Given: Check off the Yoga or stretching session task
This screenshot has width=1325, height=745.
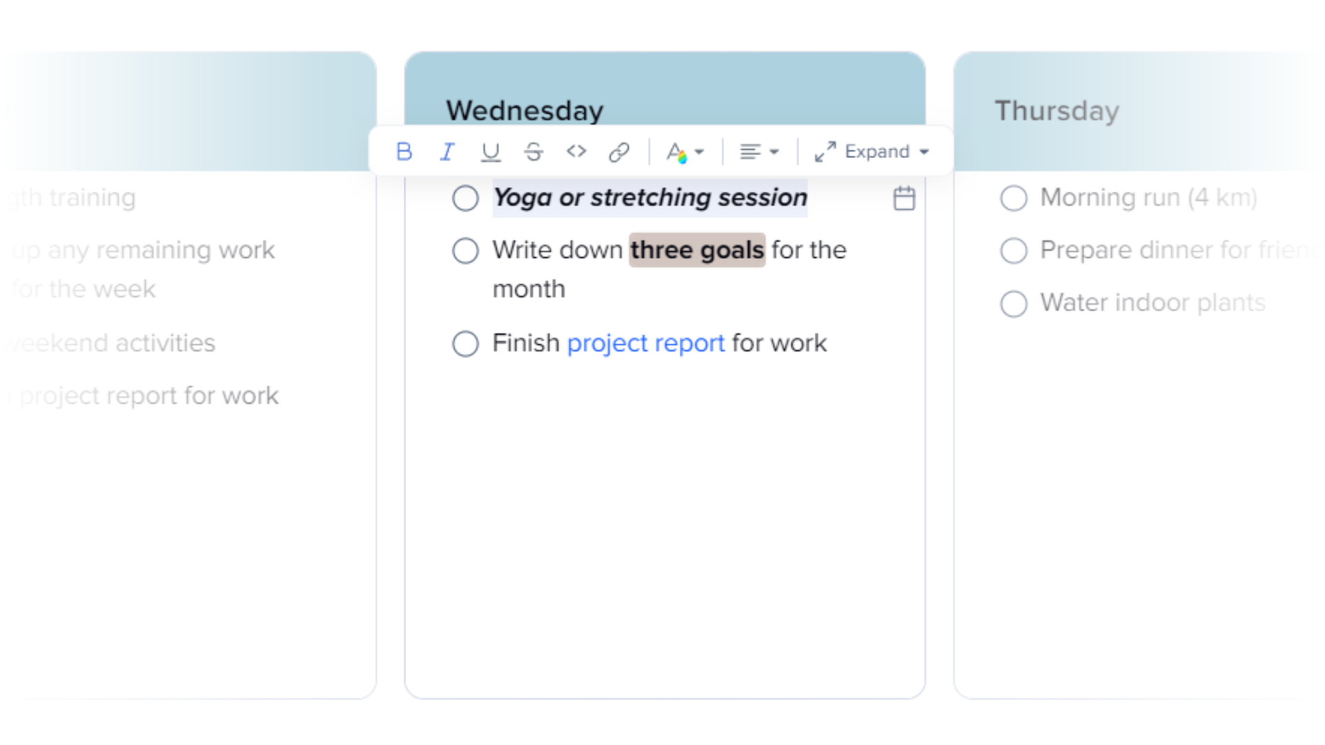Looking at the screenshot, I should point(465,198).
